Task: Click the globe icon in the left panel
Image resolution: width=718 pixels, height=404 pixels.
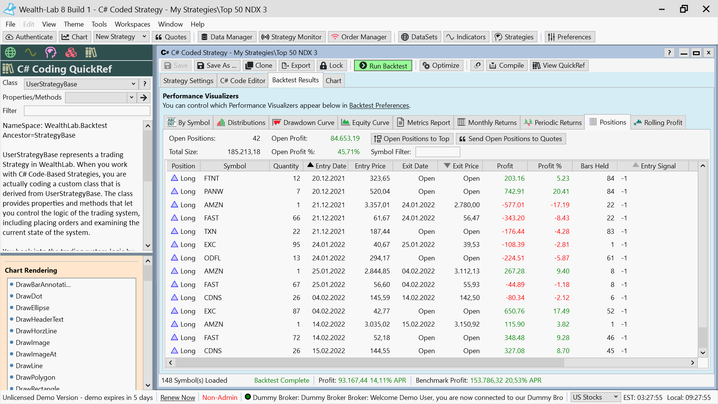Action: point(10,52)
